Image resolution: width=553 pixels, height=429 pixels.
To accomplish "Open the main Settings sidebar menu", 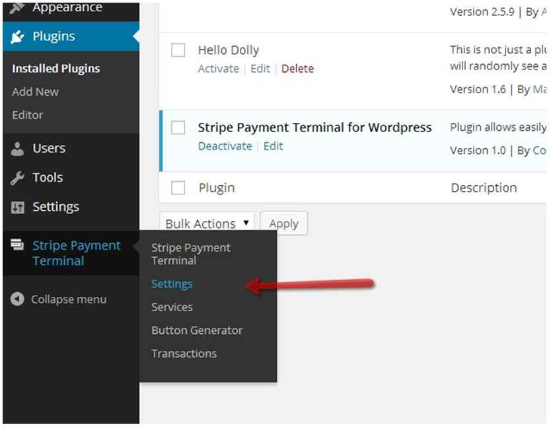I will point(71,207).
